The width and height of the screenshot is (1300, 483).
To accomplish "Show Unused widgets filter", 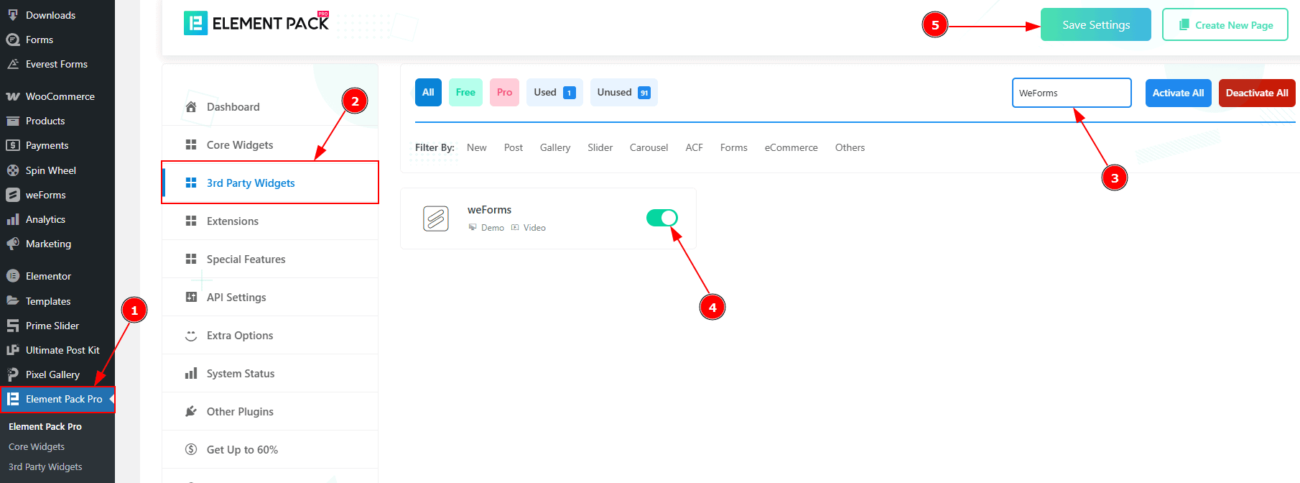I will 624,92.
